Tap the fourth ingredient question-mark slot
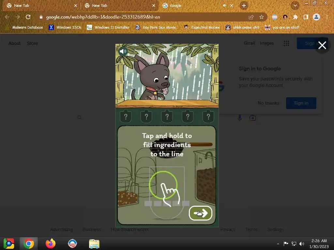 pos(188,116)
